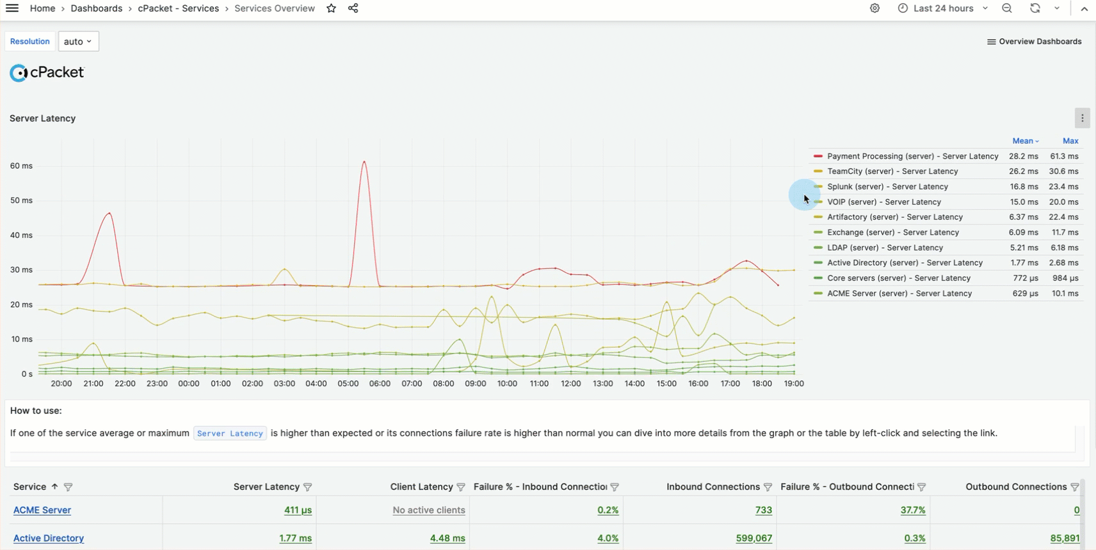Image resolution: width=1096 pixels, height=550 pixels.
Task: Sort by Inbound Connections column header
Action: [713, 487]
